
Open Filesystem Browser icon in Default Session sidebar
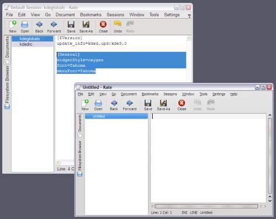[7, 106]
